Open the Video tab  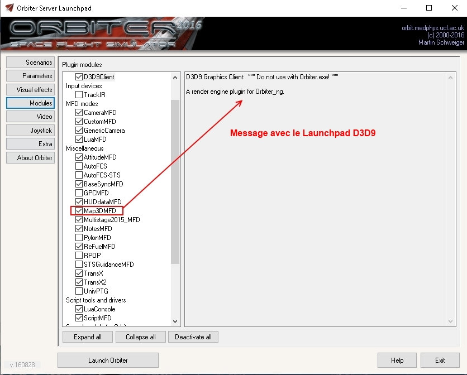(x=30, y=117)
